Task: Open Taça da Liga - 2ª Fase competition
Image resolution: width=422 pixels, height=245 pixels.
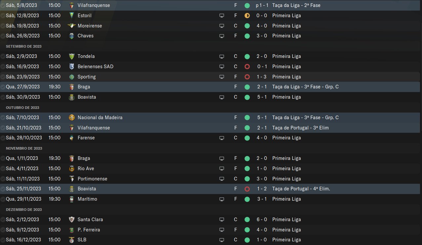Action: (x=296, y=5)
